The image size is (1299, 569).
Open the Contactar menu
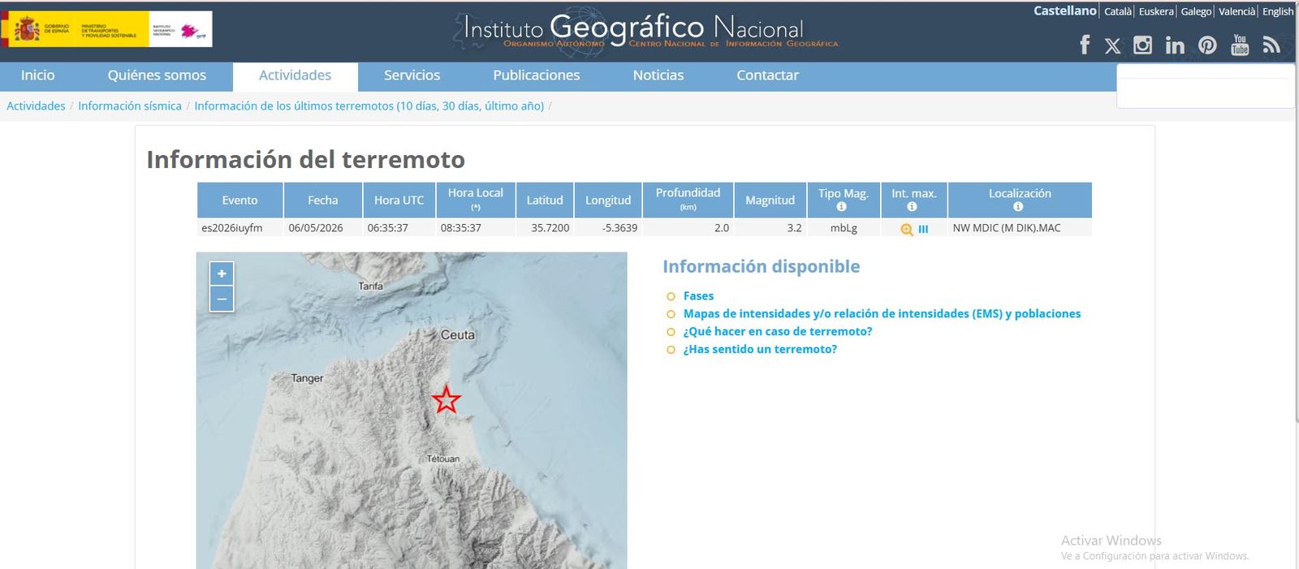767,75
